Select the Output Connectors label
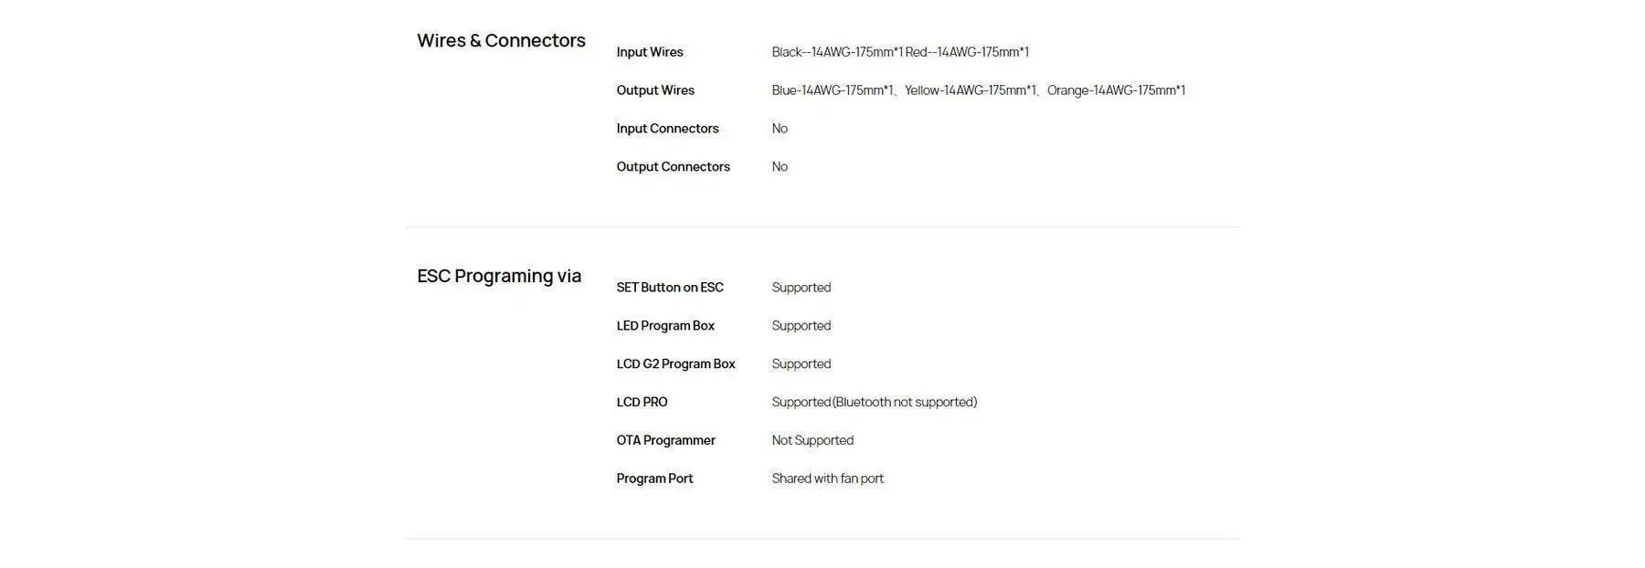Viewport: 1645px width, 568px height. click(673, 167)
